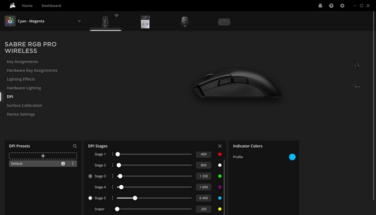The image size is (376, 215).
Task: Edit the Stage 4 value 1600
Action: tap(204, 187)
